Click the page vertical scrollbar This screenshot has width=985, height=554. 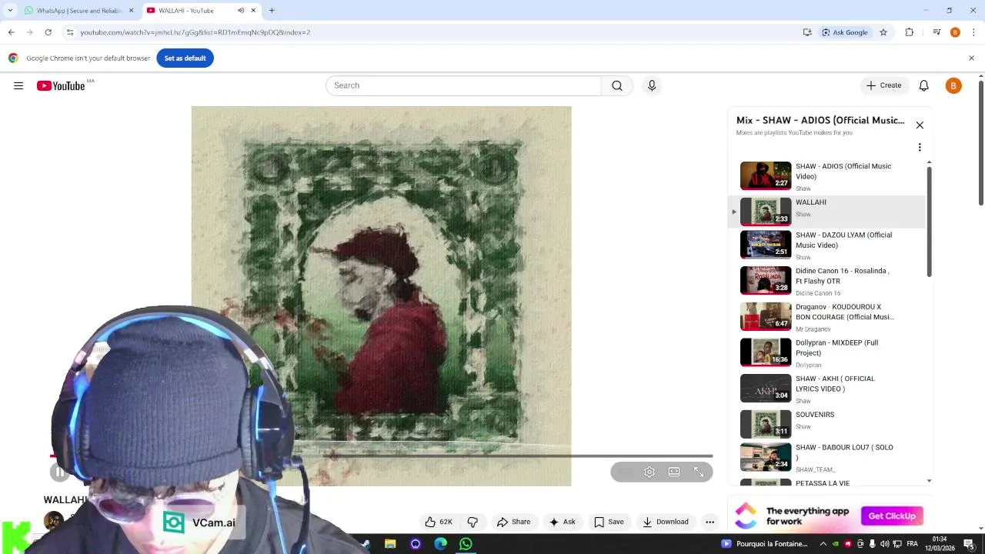(980, 143)
